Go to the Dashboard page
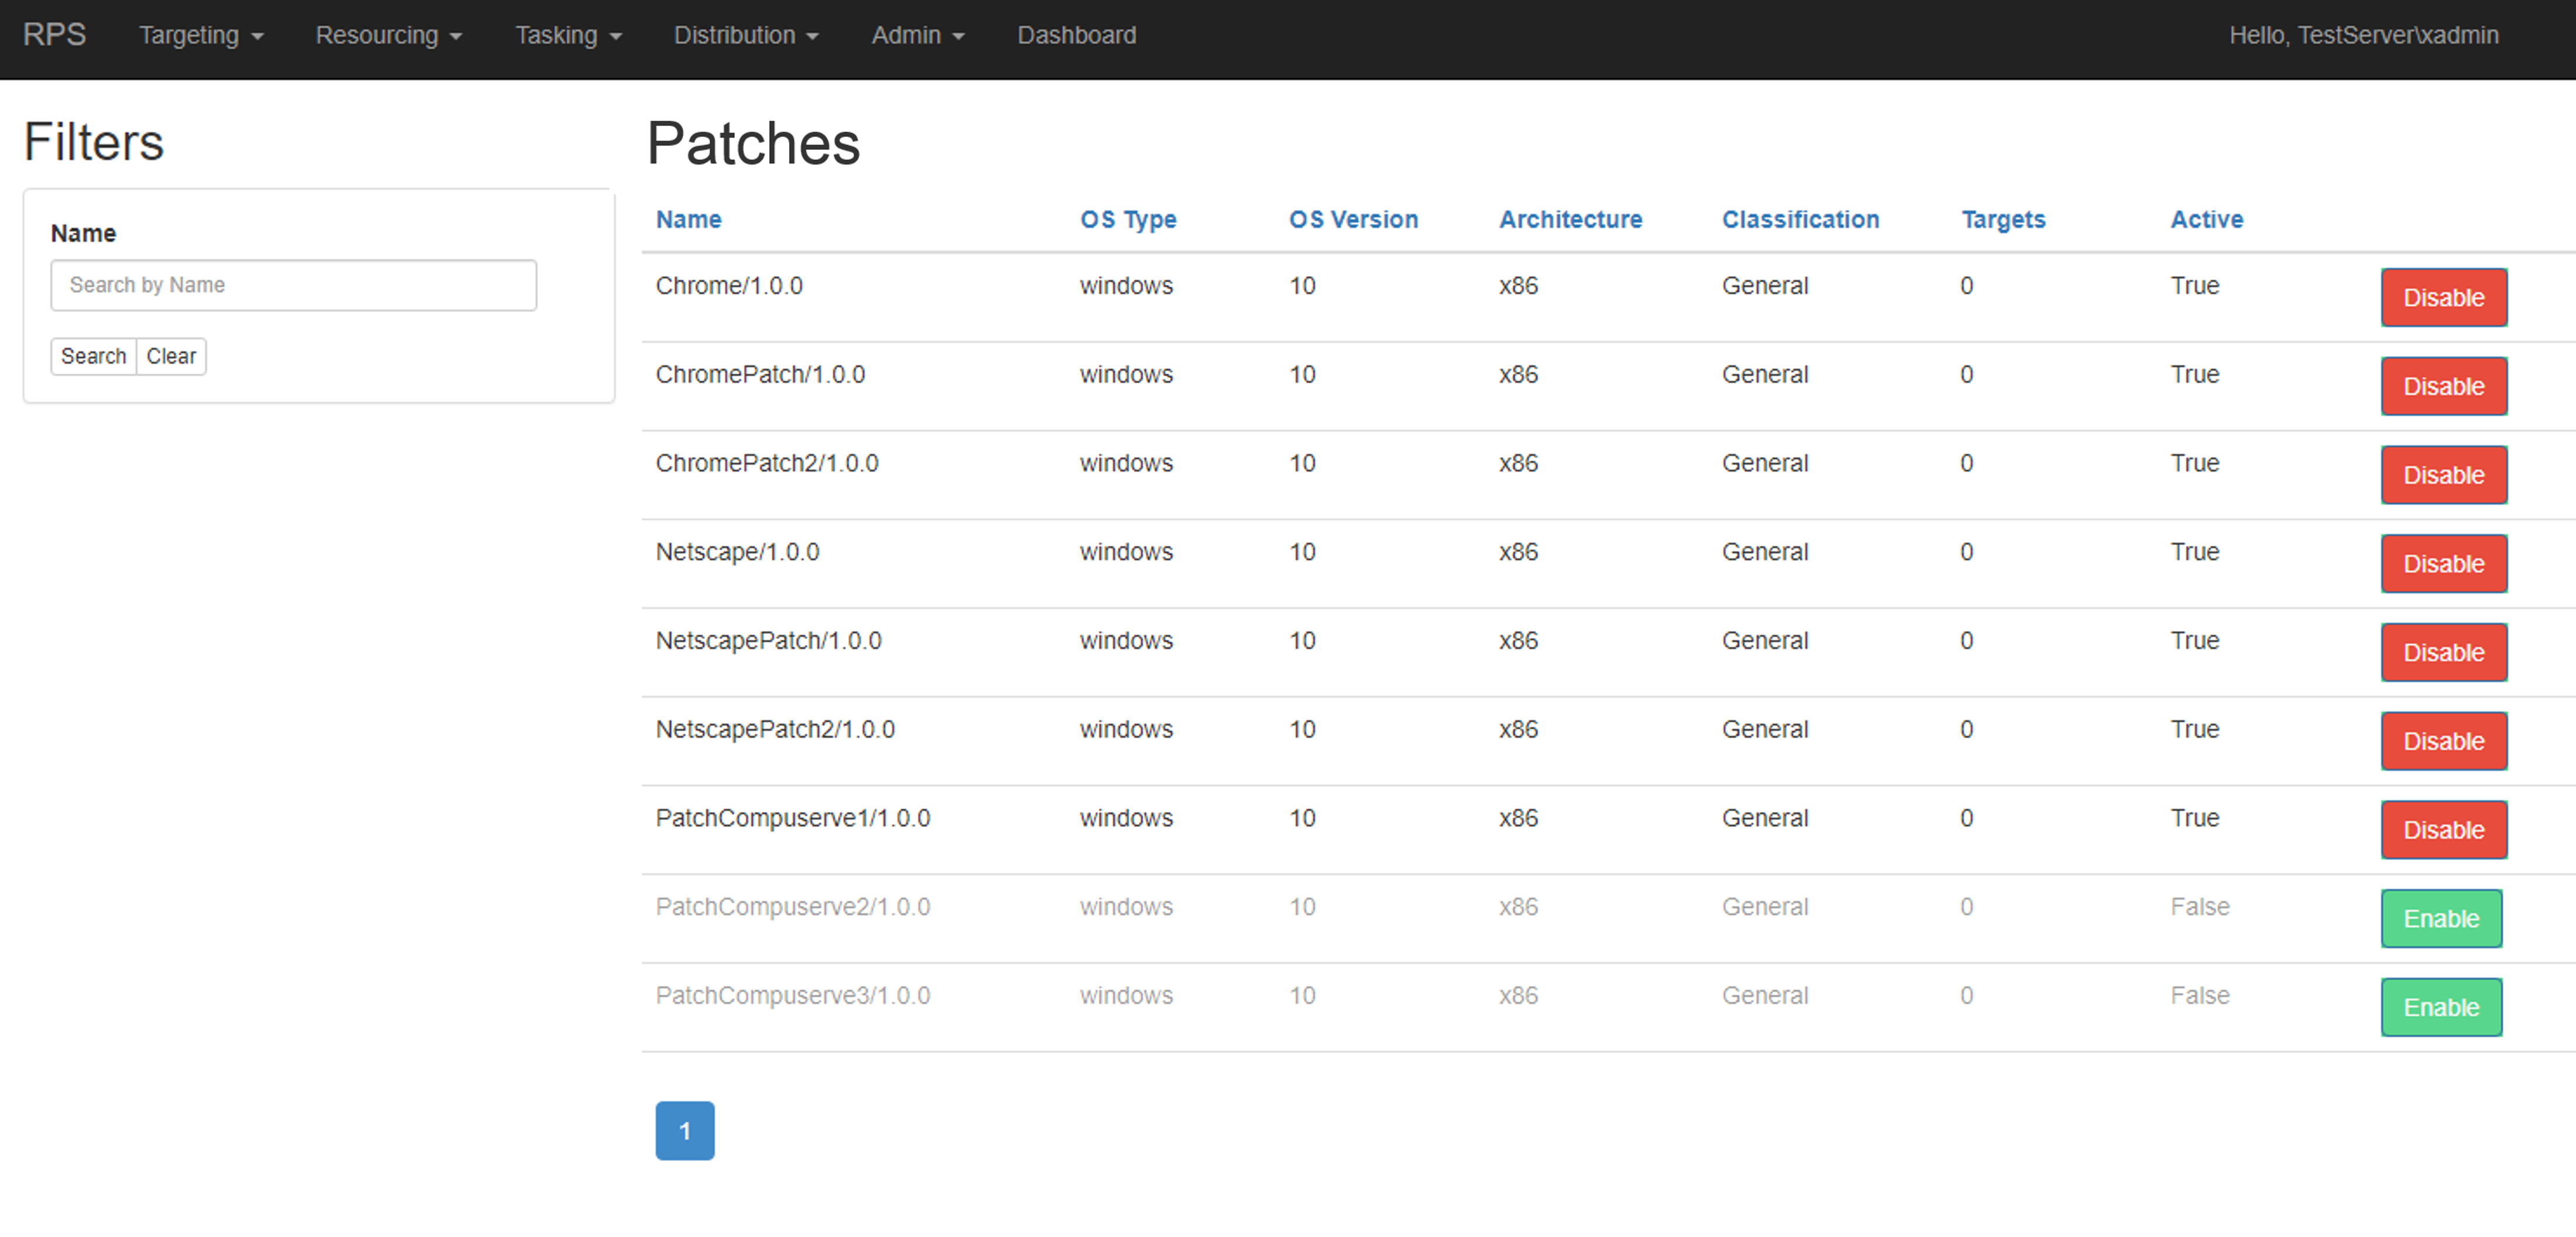Screen dimensions: 2576x1237 click(1076, 35)
